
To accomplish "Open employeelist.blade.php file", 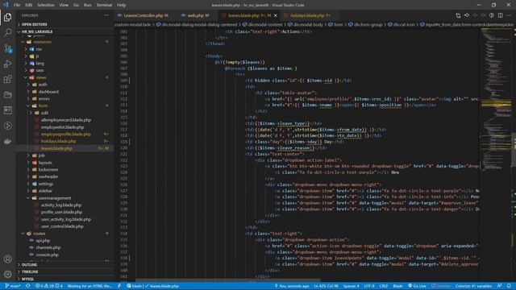I will 64,127.
